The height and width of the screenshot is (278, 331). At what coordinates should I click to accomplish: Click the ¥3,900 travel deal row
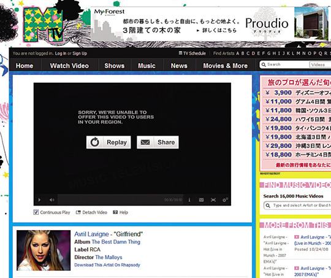click(298, 93)
